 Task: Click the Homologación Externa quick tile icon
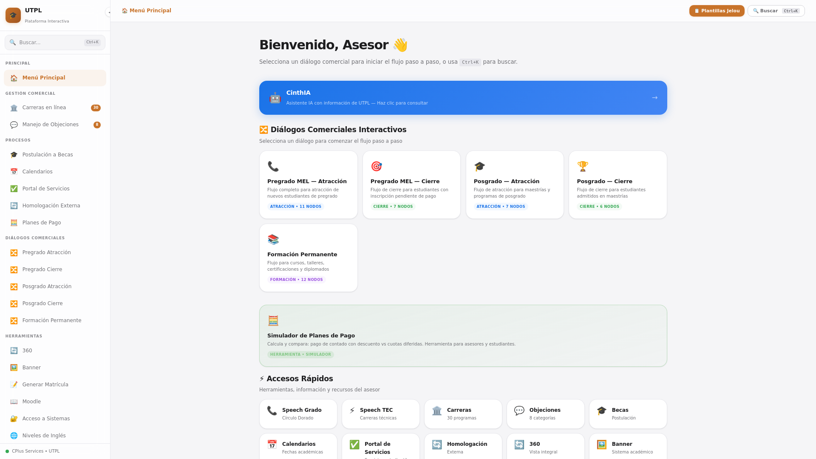coord(437,445)
